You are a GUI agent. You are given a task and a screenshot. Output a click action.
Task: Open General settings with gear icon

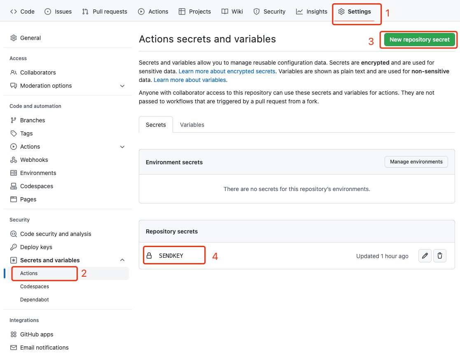[26, 38]
